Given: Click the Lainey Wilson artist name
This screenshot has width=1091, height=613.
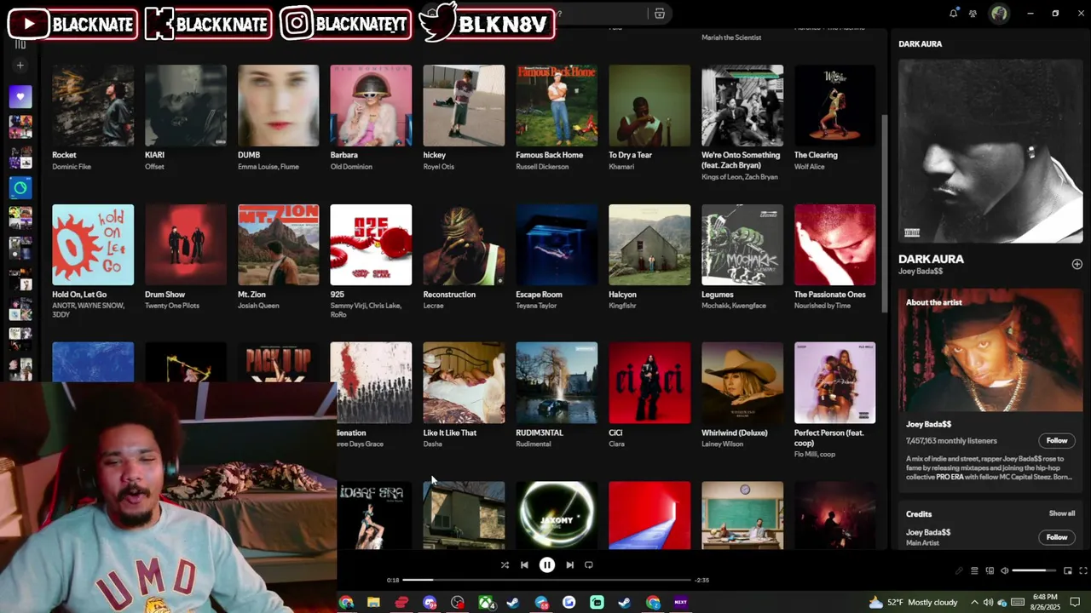Looking at the screenshot, I should [x=722, y=444].
